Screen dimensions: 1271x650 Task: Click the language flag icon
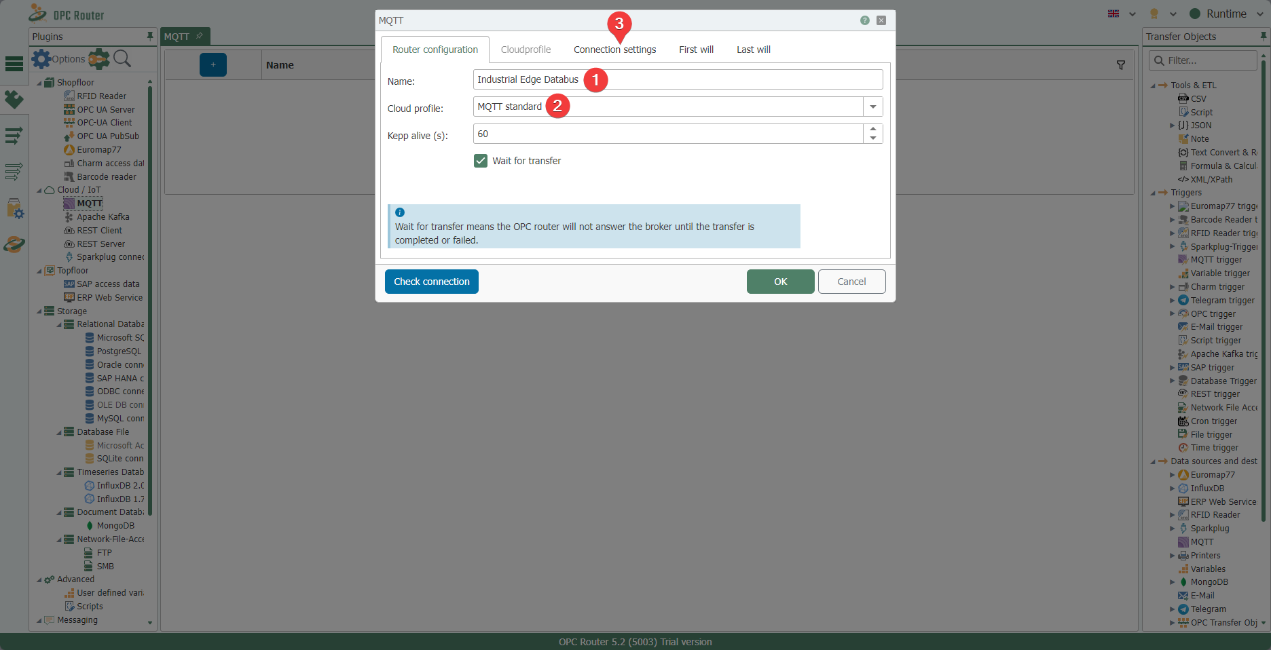tap(1113, 14)
